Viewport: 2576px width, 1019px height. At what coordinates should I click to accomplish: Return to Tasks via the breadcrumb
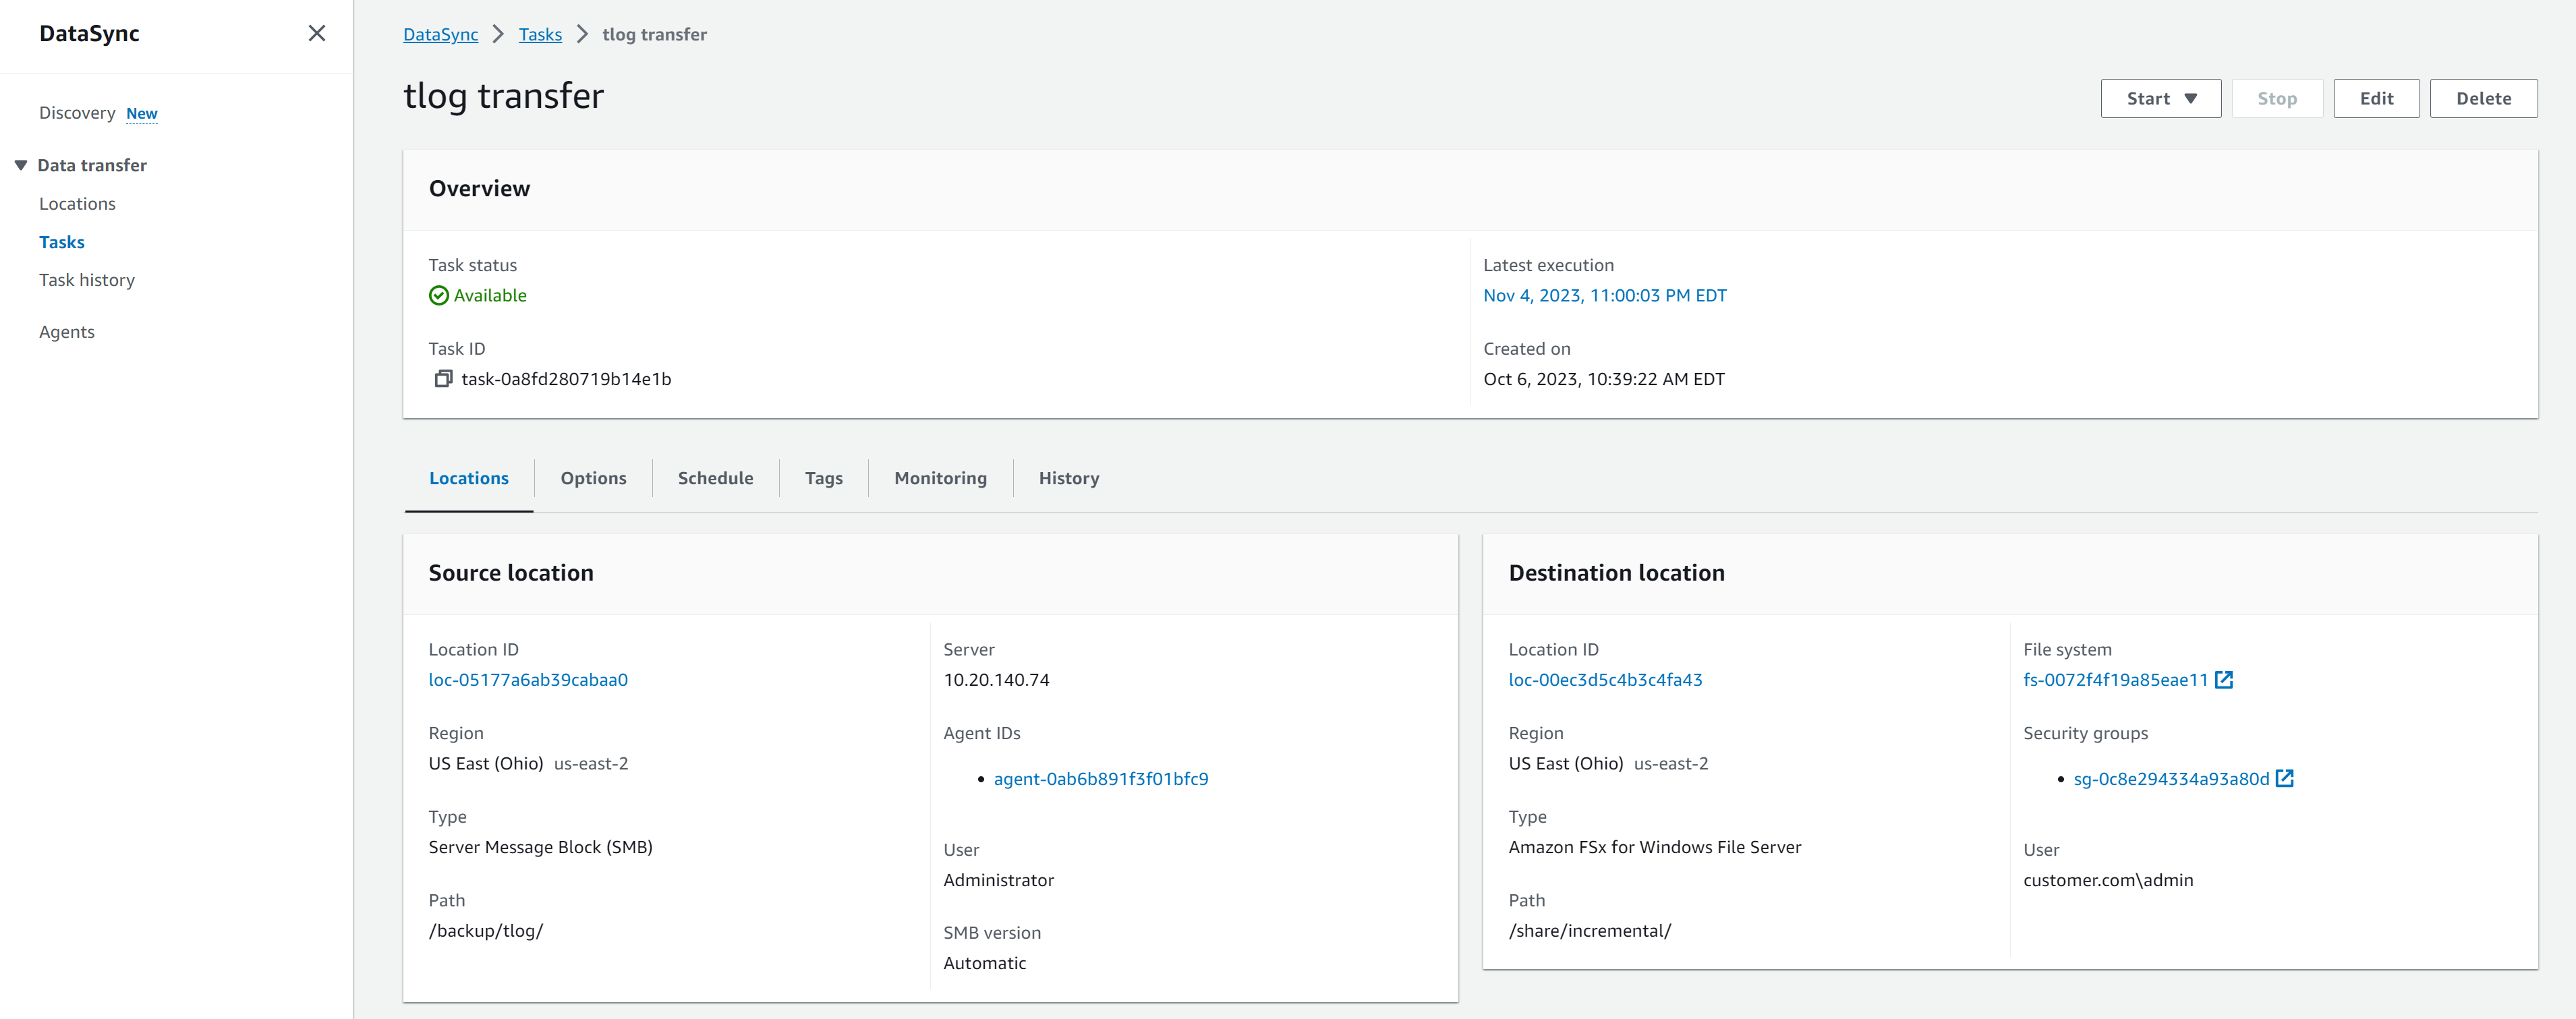coord(540,33)
